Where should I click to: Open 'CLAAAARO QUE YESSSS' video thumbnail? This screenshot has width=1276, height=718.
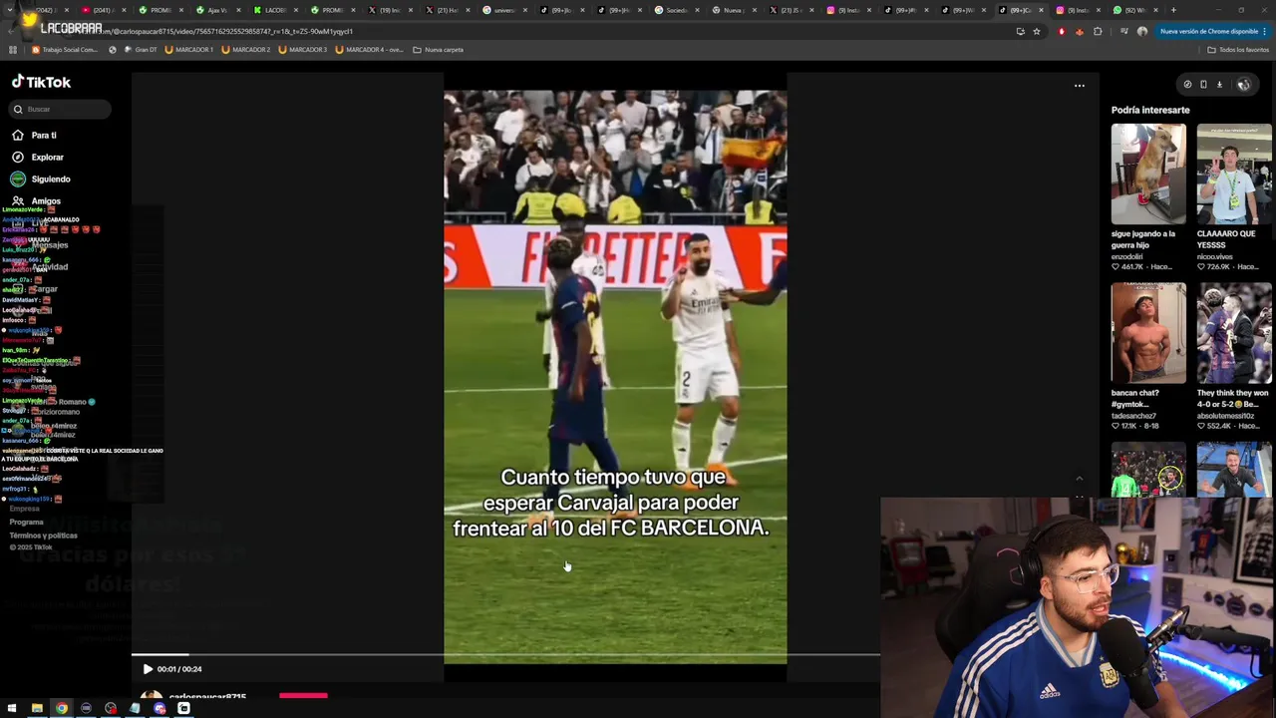pyautogui.click(x=1234, y=174)
